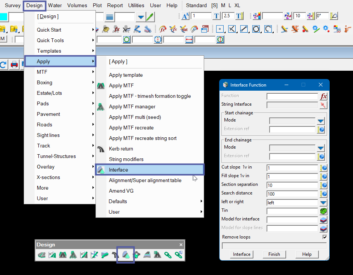Toggle the Remove loops checkbox

pyautogui.click(x=324, y=237)
